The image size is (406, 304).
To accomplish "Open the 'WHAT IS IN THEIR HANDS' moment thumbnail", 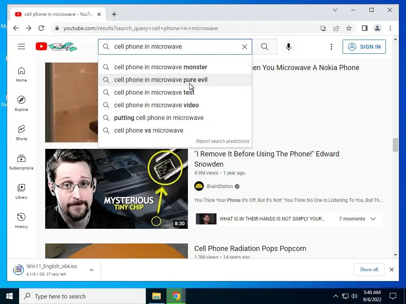I will coord(206,218).
